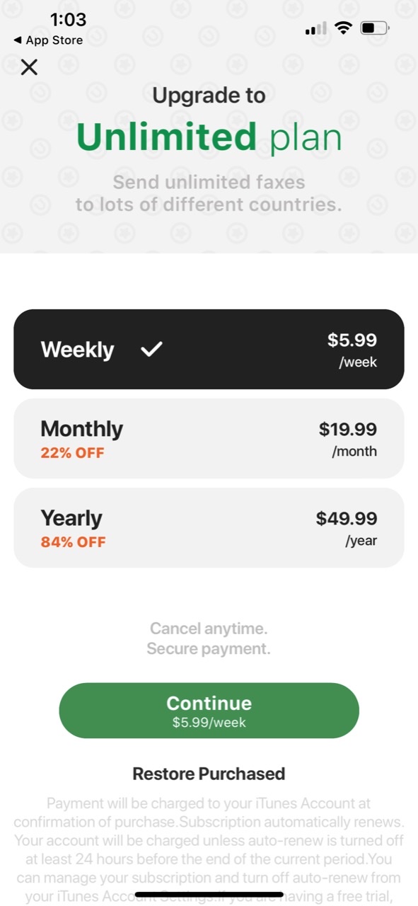This screenshot has width=418, height=906.
Task: Tap the green Continue button
Action: coord(209,711)
